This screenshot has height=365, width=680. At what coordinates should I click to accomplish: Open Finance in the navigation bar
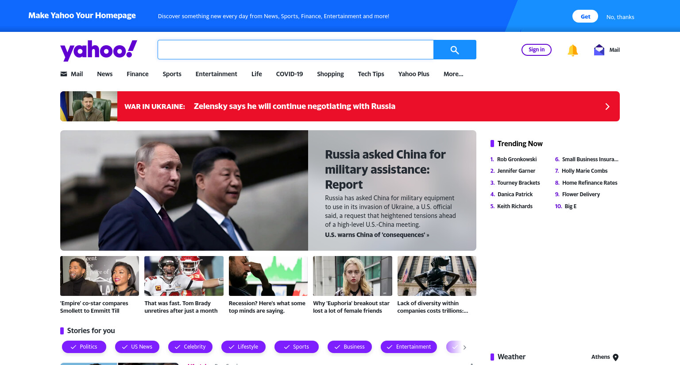(x=138, y=74)
